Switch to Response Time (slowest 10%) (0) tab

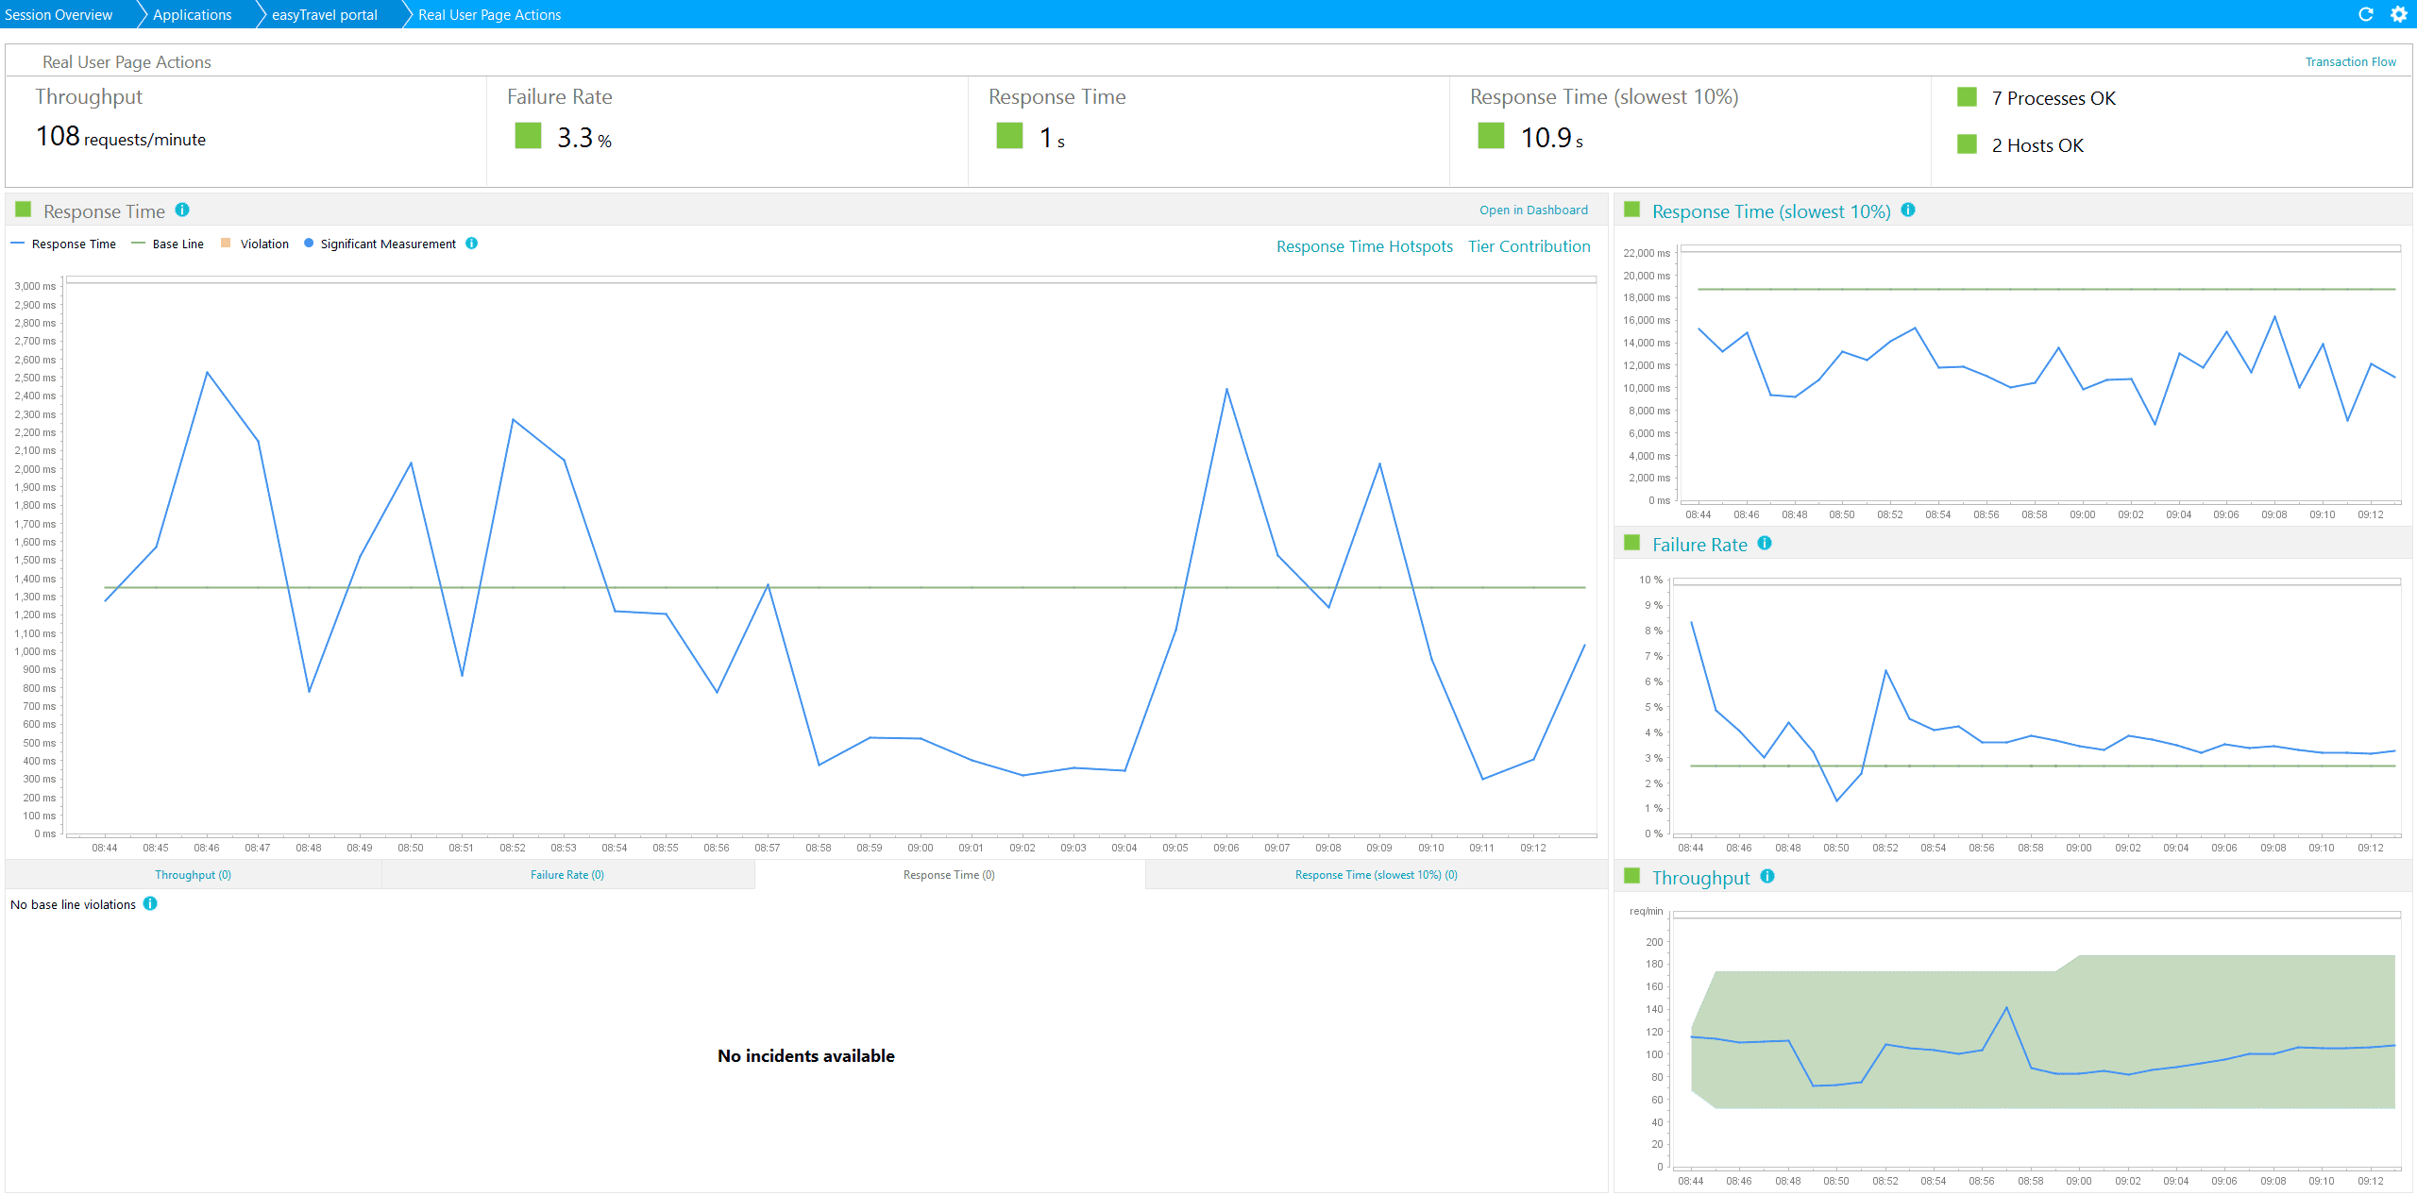pyautogui.click(x=1377, y=875)
